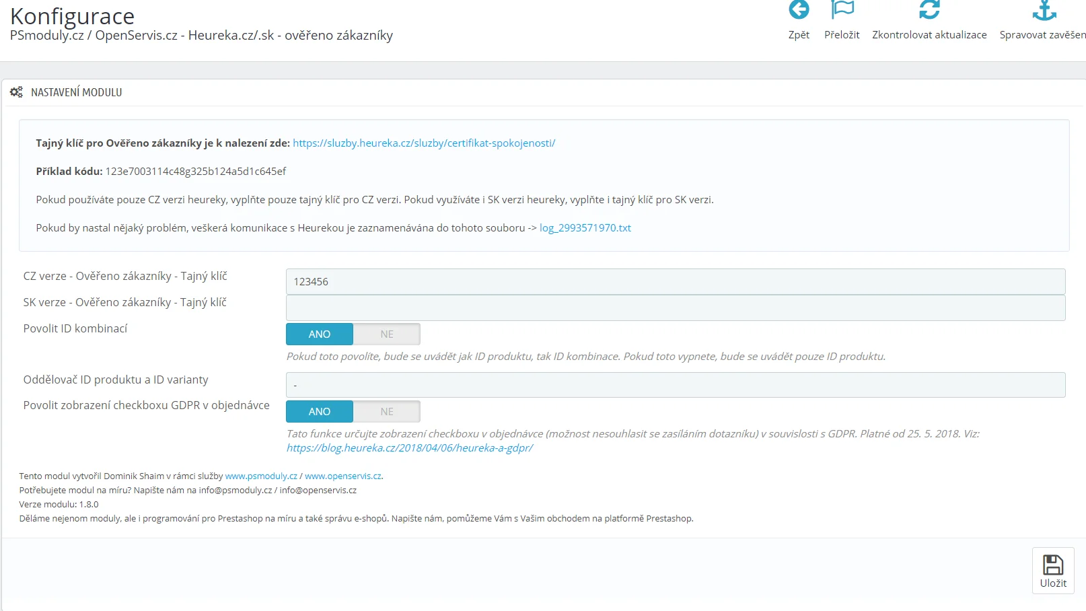Click the gears icon beside Nastavení modulu

pos(16,92)
